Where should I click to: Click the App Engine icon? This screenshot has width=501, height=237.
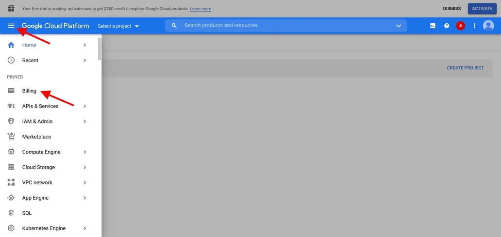[11, 198]
